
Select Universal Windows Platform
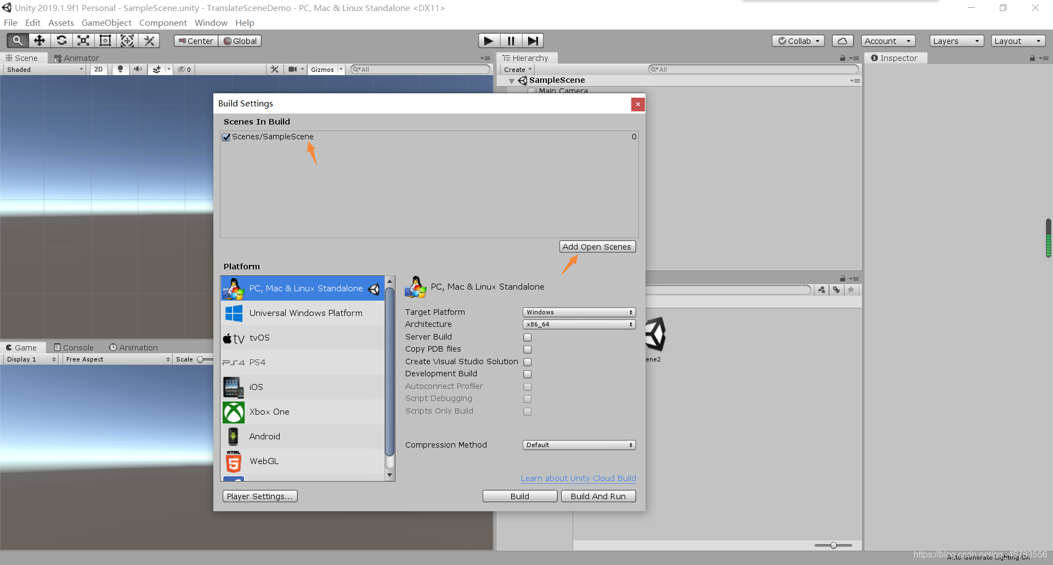[303, 313]
